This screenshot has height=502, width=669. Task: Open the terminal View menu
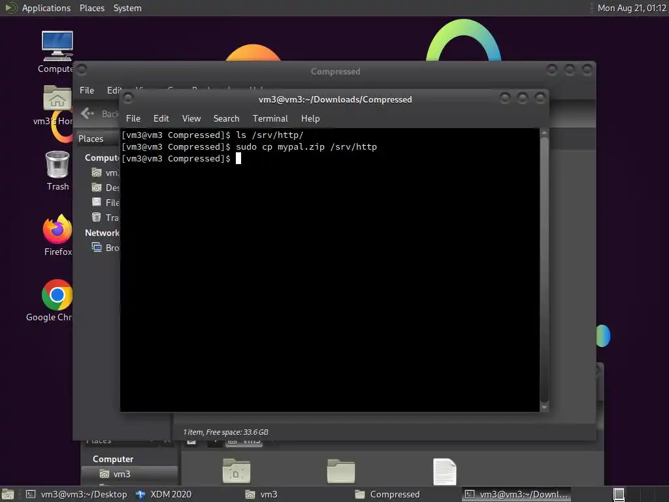(x=191, y=119)
